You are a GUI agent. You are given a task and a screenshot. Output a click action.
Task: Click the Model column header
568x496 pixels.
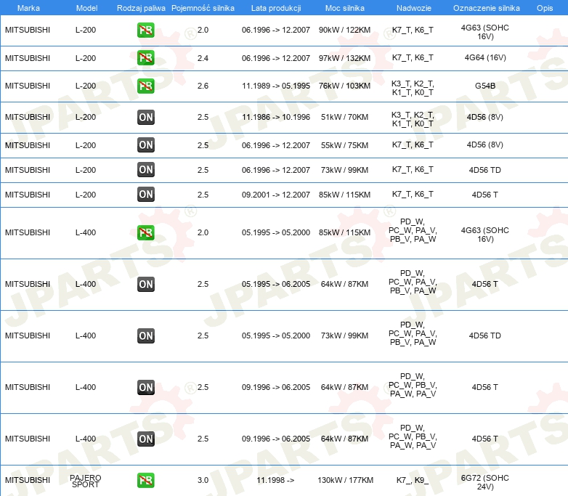[x=86, y=8]
